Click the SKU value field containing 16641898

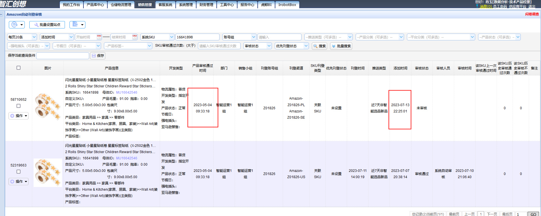pos(197,37)
